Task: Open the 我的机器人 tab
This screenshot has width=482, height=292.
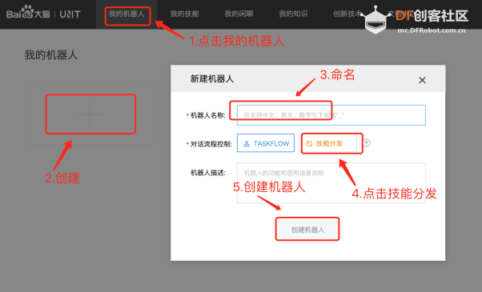Action: coord(127,14)
